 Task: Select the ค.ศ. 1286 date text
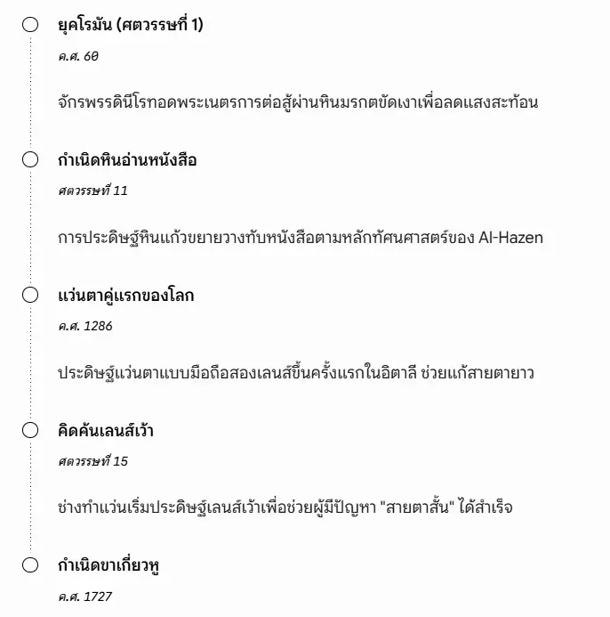tap(84, 326)
